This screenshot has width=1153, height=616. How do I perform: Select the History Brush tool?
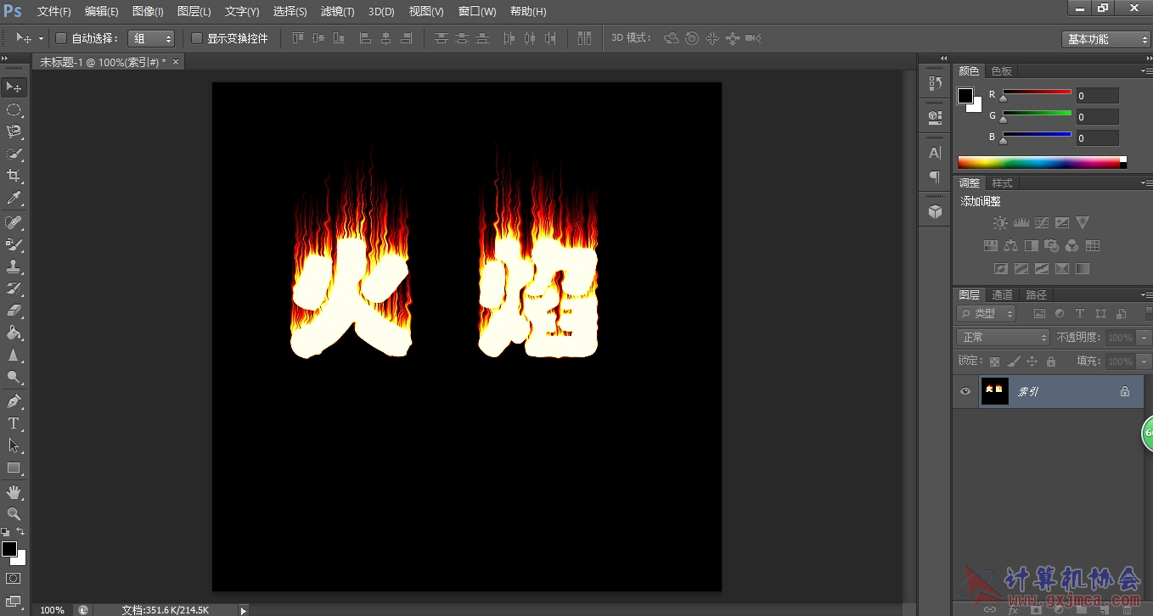(x=14, y=288)
